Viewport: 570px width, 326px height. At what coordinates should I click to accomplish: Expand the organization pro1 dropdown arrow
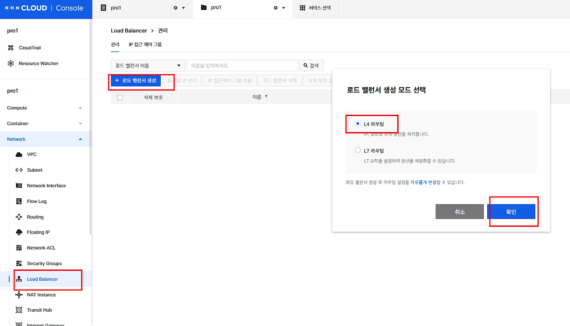click(183, 8)
